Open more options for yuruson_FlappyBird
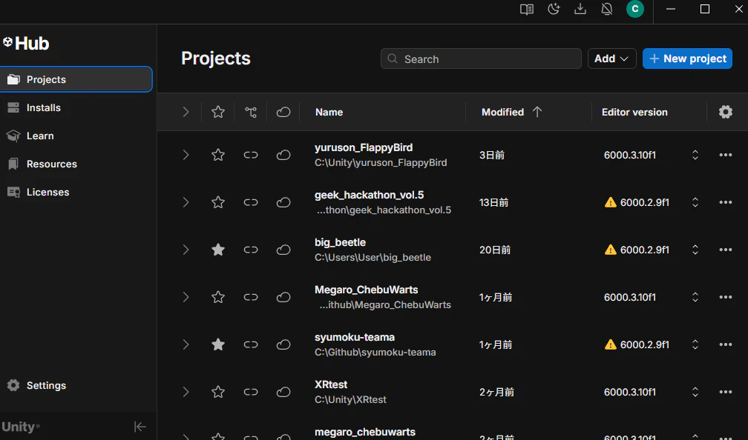 726,155
